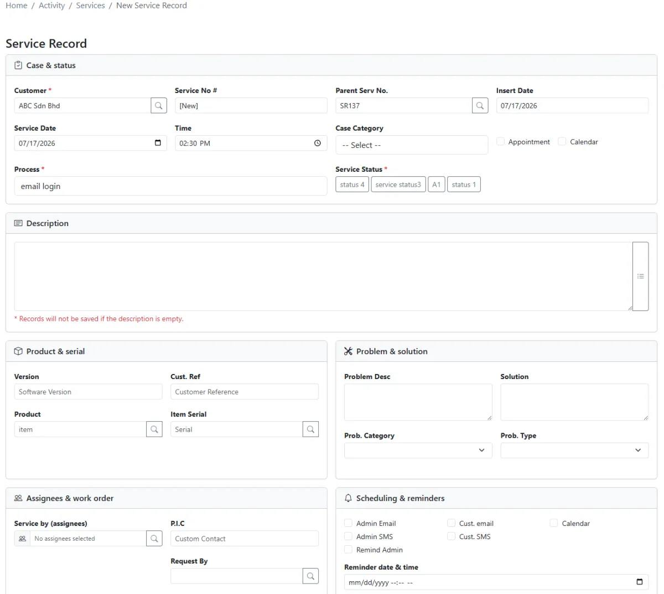Screen dimensions: 664x594
Task: Enable the Appointment checkbox
Action: [x=501, y=142]
